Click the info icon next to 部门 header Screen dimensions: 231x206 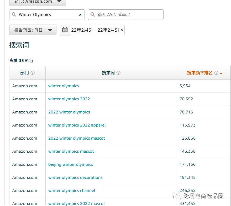(33, 73)
